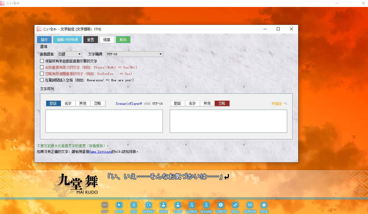The width and height of the screenshot is (368, 214).
Task: Open the CONFIG gear icon
Action: [x=221, y=205]
